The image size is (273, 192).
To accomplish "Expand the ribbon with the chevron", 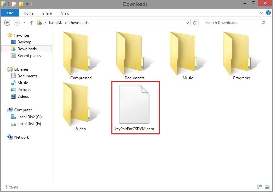I will coord(262,13).
